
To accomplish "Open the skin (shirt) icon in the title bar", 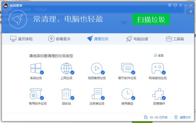I will coord(175,5).
